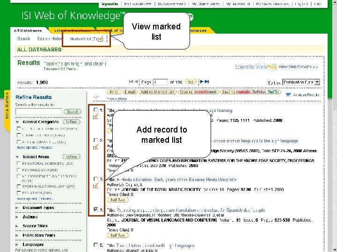The width and height of the screenshot is (337, 252).
Task: Open the Marked List (7) link
Action: pyautogui.click(x=84, y=39)
